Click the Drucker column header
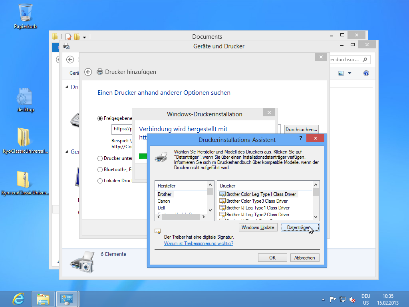Image resolution: width=409 pixels, height=307 pixels. tap(265, 186)
